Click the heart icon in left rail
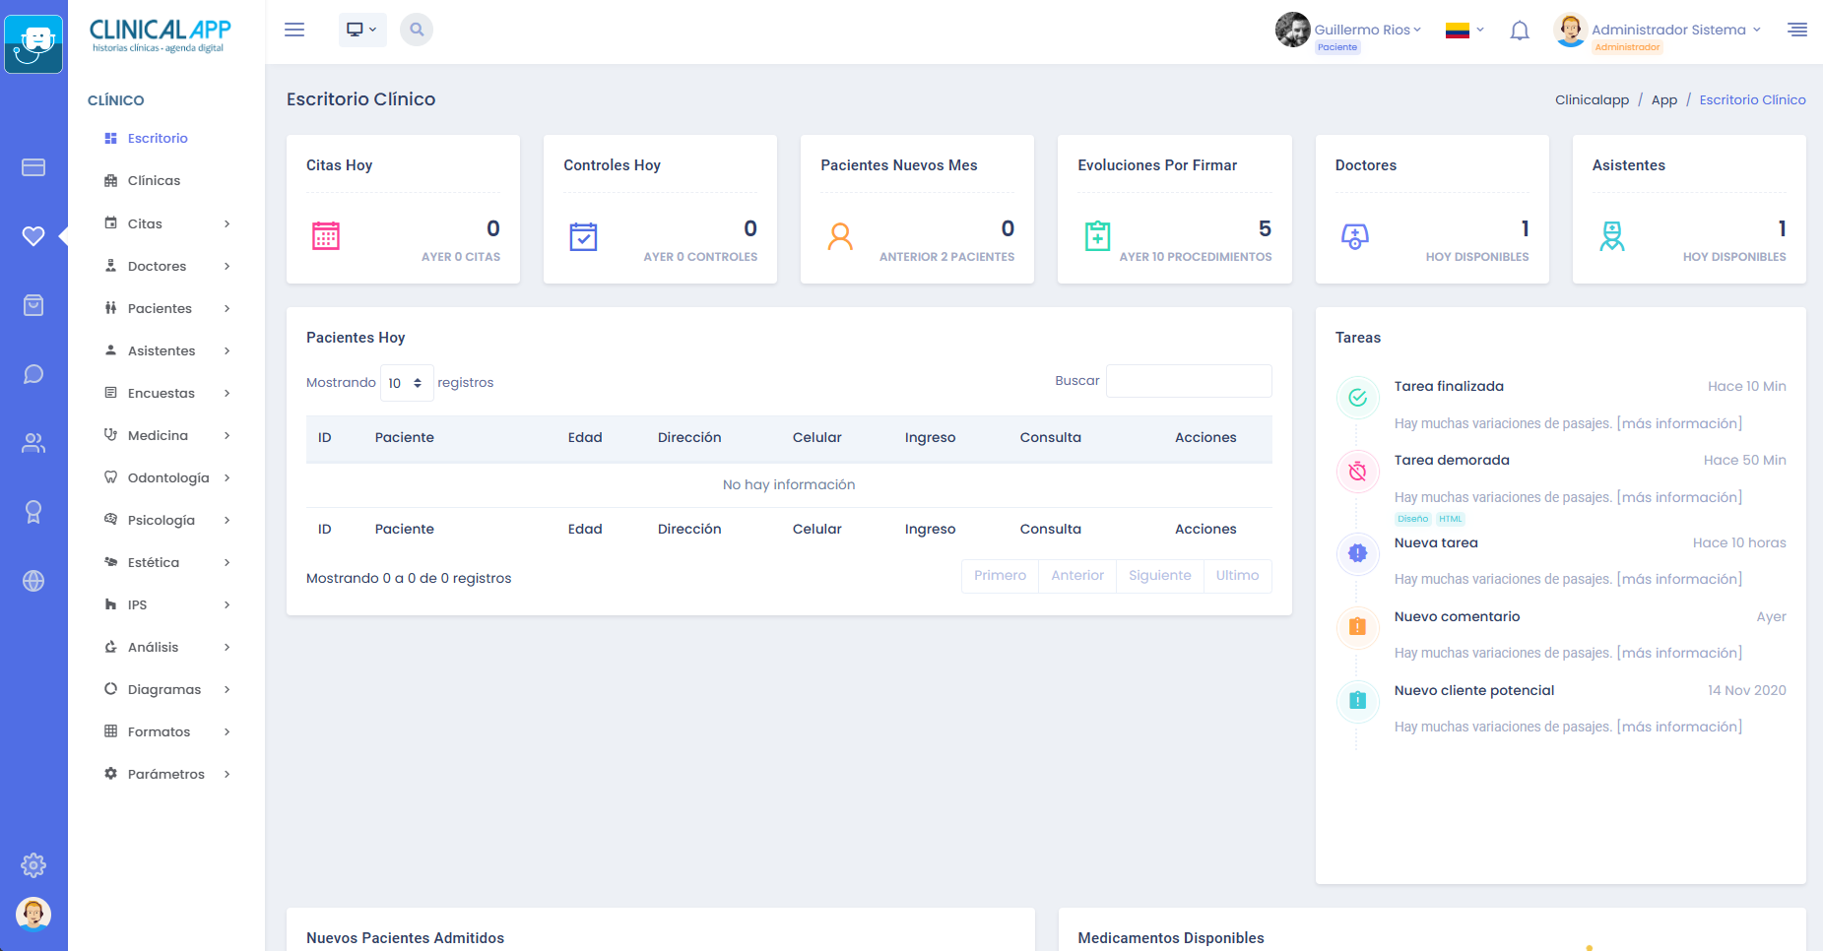This screenshot has width=1823, height=951. pyautogui.click(x=33, y=236)
